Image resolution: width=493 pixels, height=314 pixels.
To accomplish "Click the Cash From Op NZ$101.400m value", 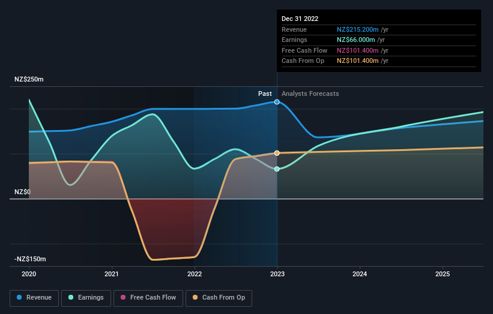I will click(x=358, y=61).
